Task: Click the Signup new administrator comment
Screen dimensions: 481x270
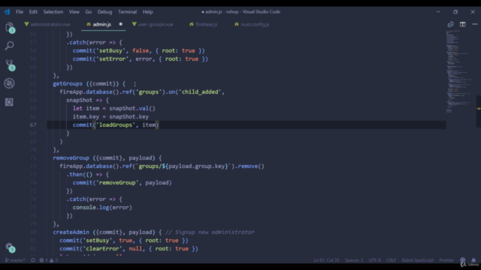Action: [x=210, y=232]
